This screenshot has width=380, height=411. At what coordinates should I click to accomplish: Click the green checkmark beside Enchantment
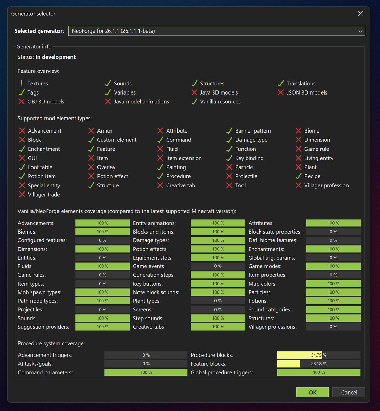click(x=22, y=149)
